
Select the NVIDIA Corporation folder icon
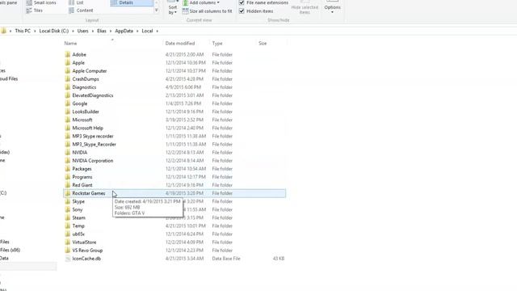[x=68, y=161]
